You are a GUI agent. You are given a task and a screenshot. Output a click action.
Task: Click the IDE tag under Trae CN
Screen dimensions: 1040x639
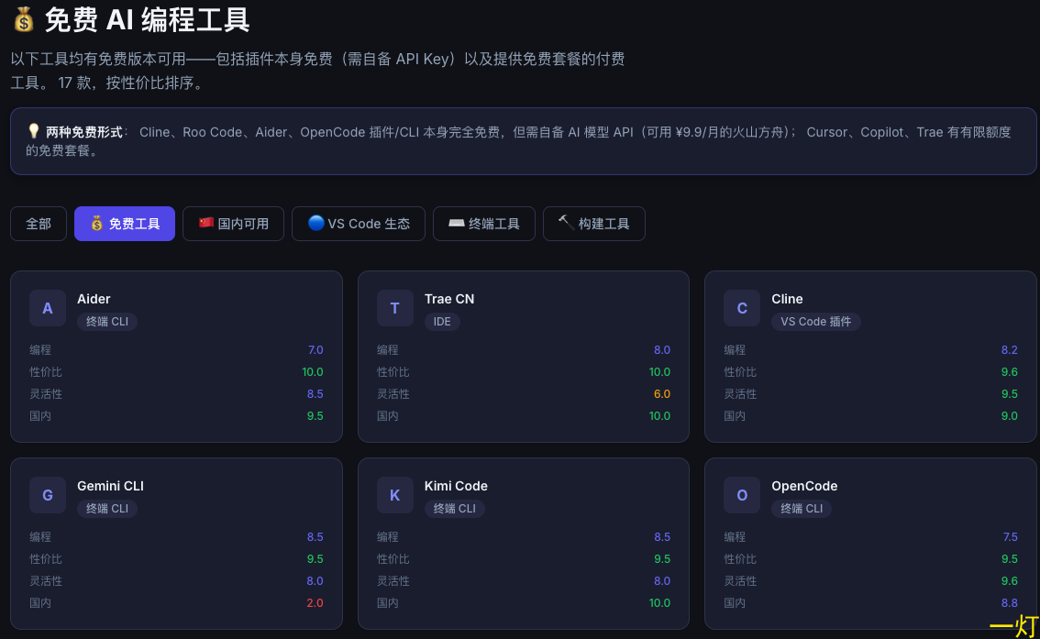click(x=442, y=322)
